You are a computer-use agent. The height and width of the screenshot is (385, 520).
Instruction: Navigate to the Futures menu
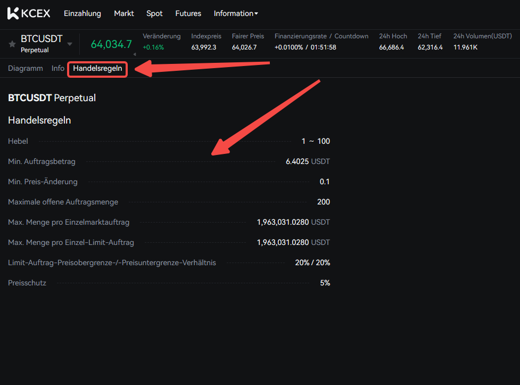pyautogui.click(x=188, y=13)
